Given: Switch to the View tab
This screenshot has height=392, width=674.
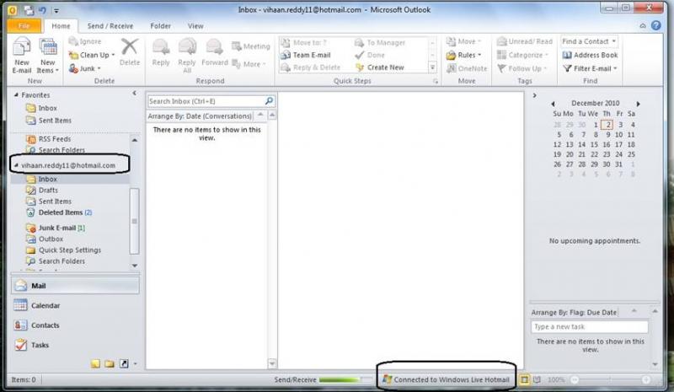Looking at the screenshot, I should coord(195,26).
